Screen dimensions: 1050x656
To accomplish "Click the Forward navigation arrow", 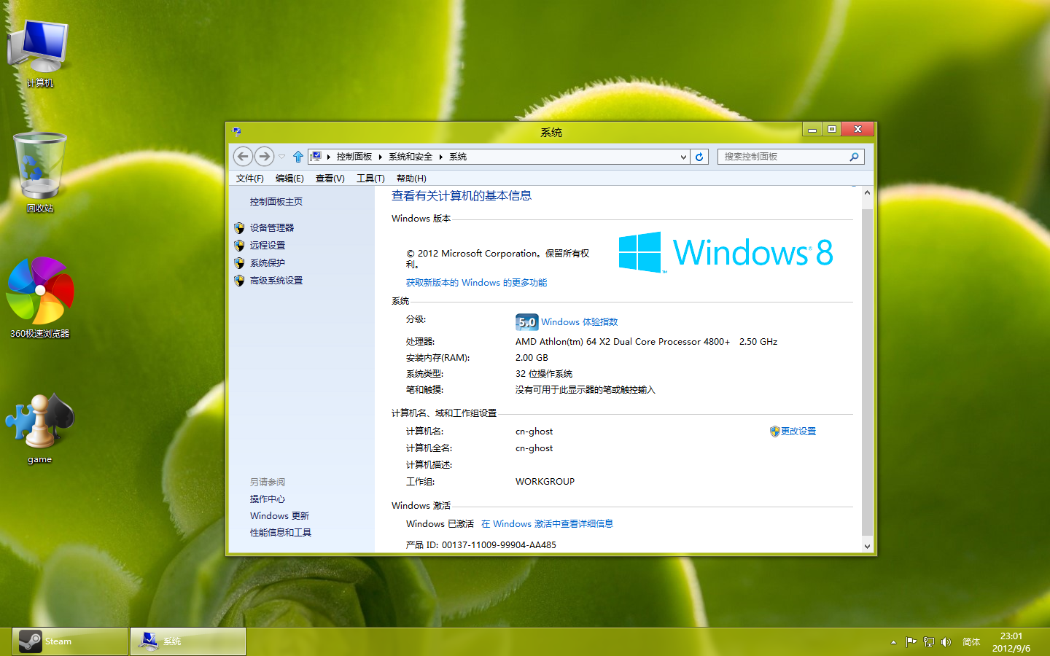I will [x=264, y=156].
